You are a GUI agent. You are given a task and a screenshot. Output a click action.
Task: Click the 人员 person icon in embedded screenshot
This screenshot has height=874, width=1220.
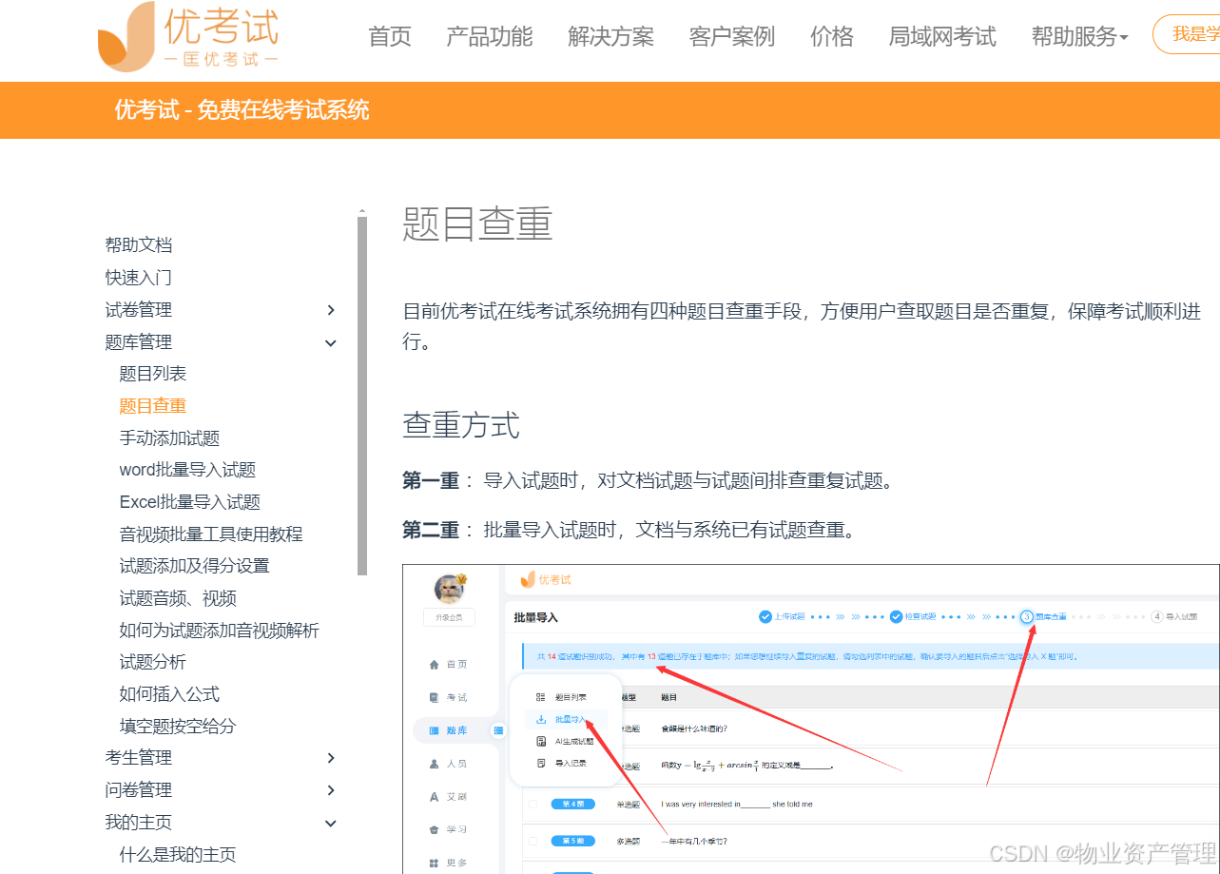[435, 764]
